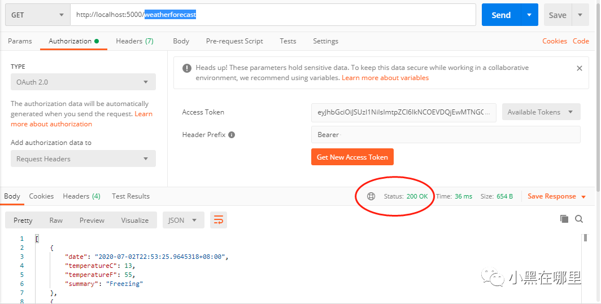
Task: Open search in response with magnifier icon
Action: 579,219
